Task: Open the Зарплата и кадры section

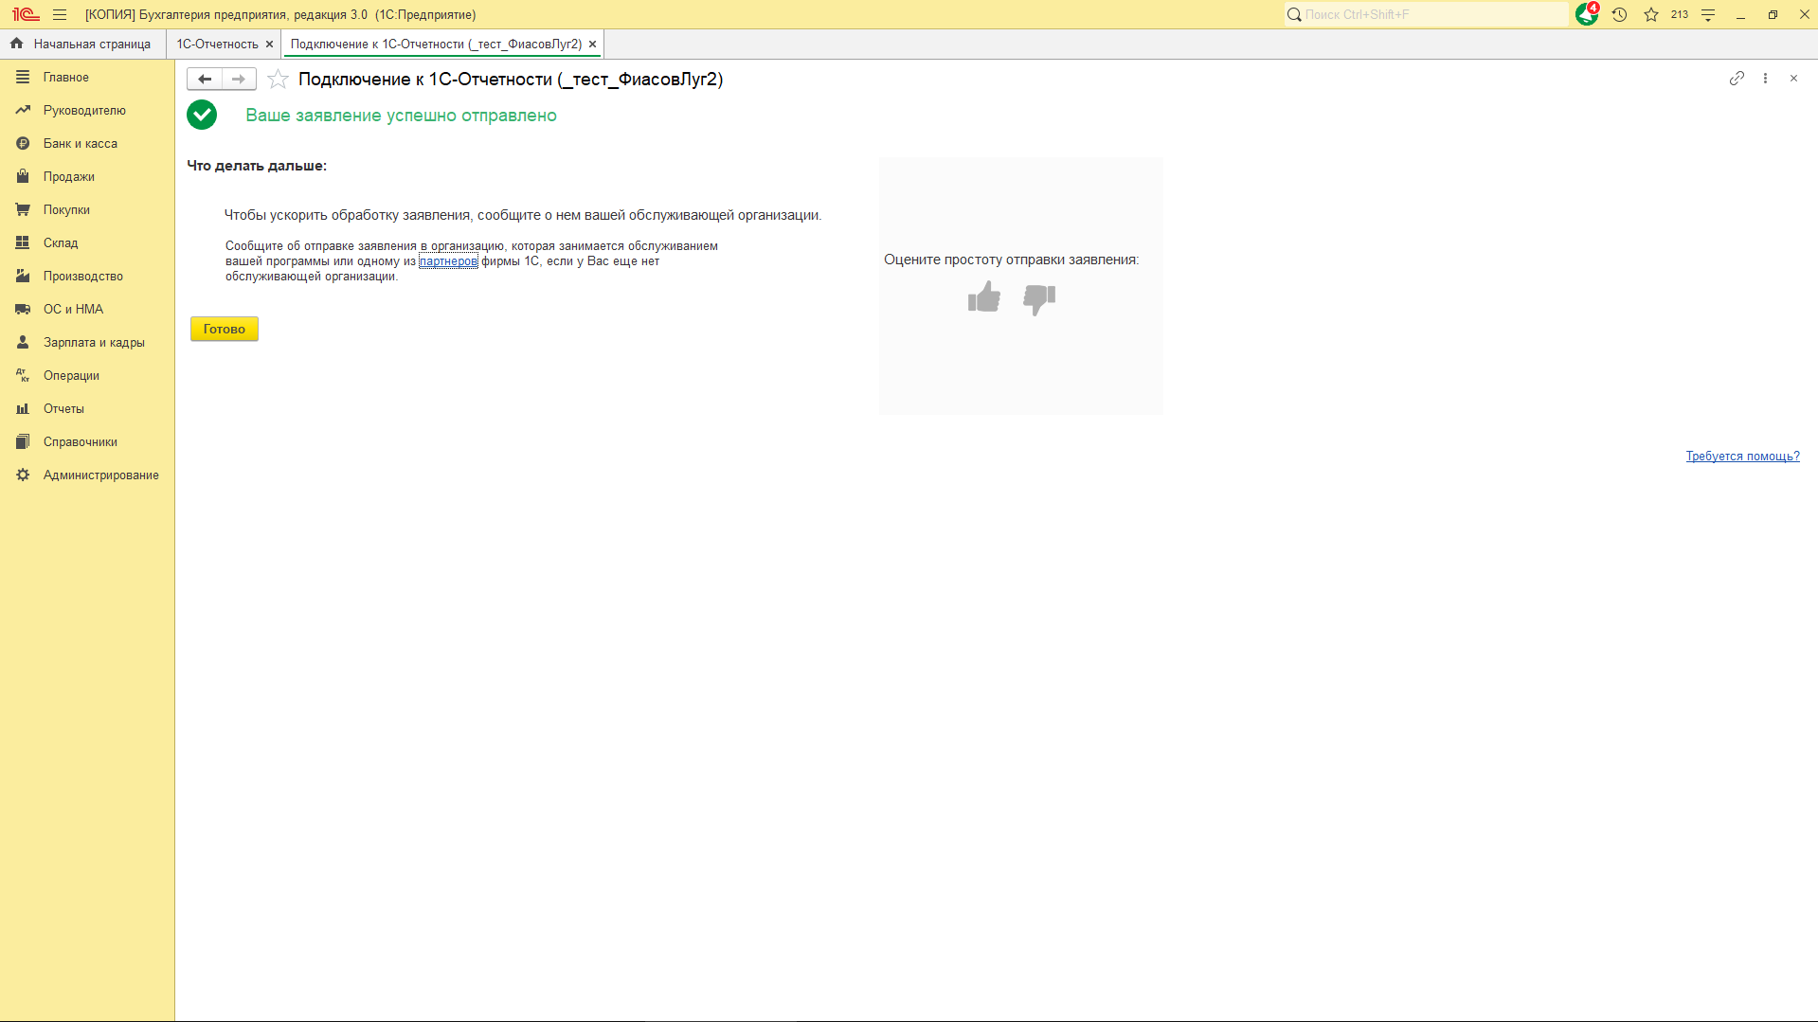Action: pyautogui.click(x=87, y=343)
